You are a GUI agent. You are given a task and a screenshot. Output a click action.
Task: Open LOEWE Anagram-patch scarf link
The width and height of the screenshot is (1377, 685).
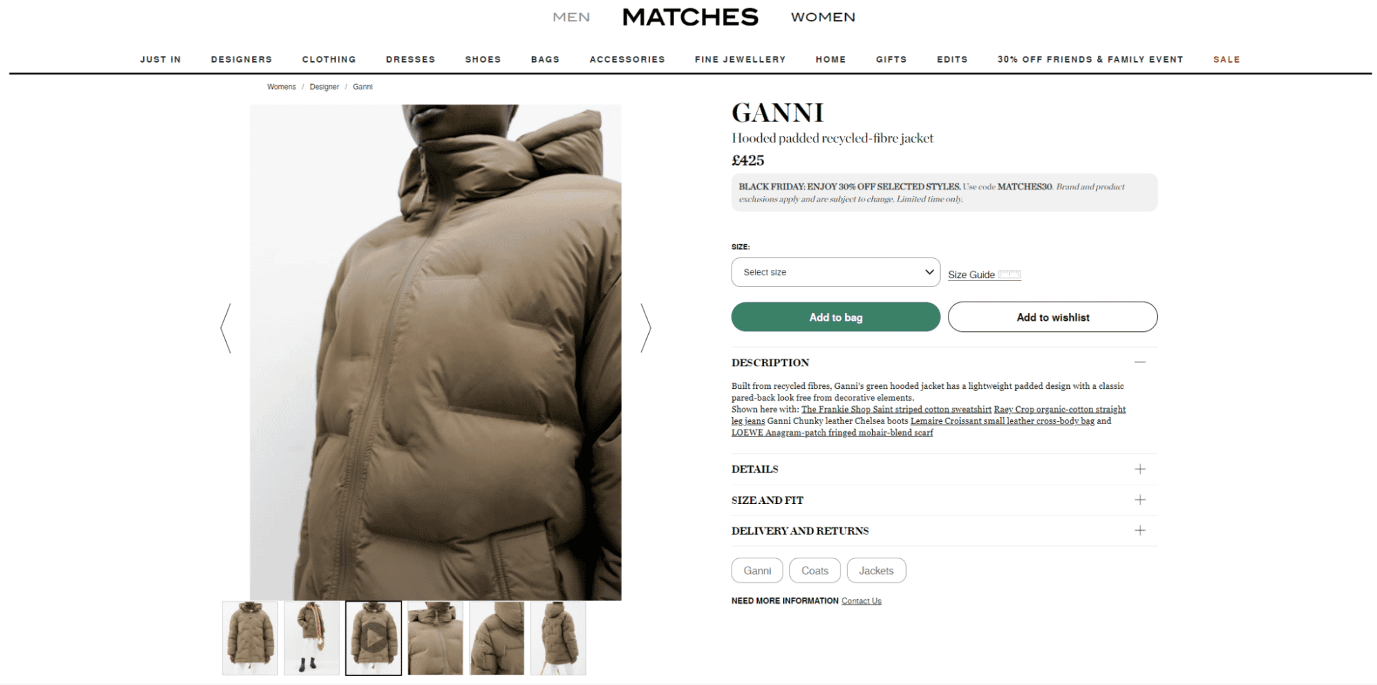click(832, 433)
